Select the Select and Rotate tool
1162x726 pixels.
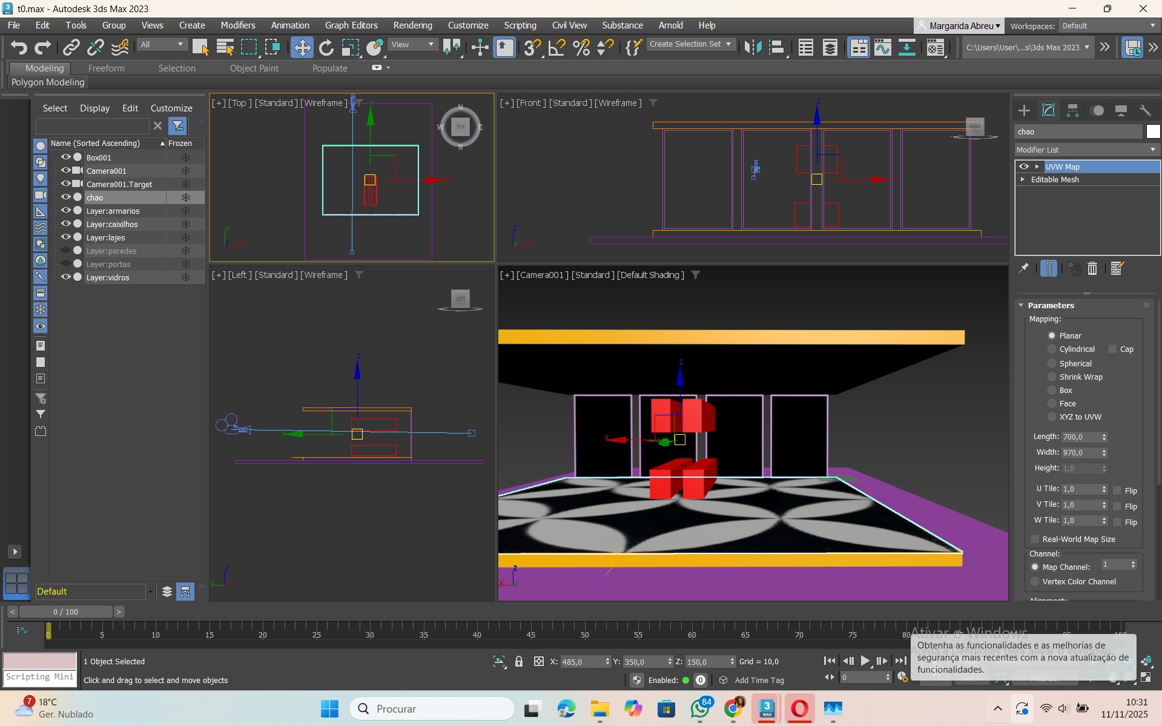326,47
